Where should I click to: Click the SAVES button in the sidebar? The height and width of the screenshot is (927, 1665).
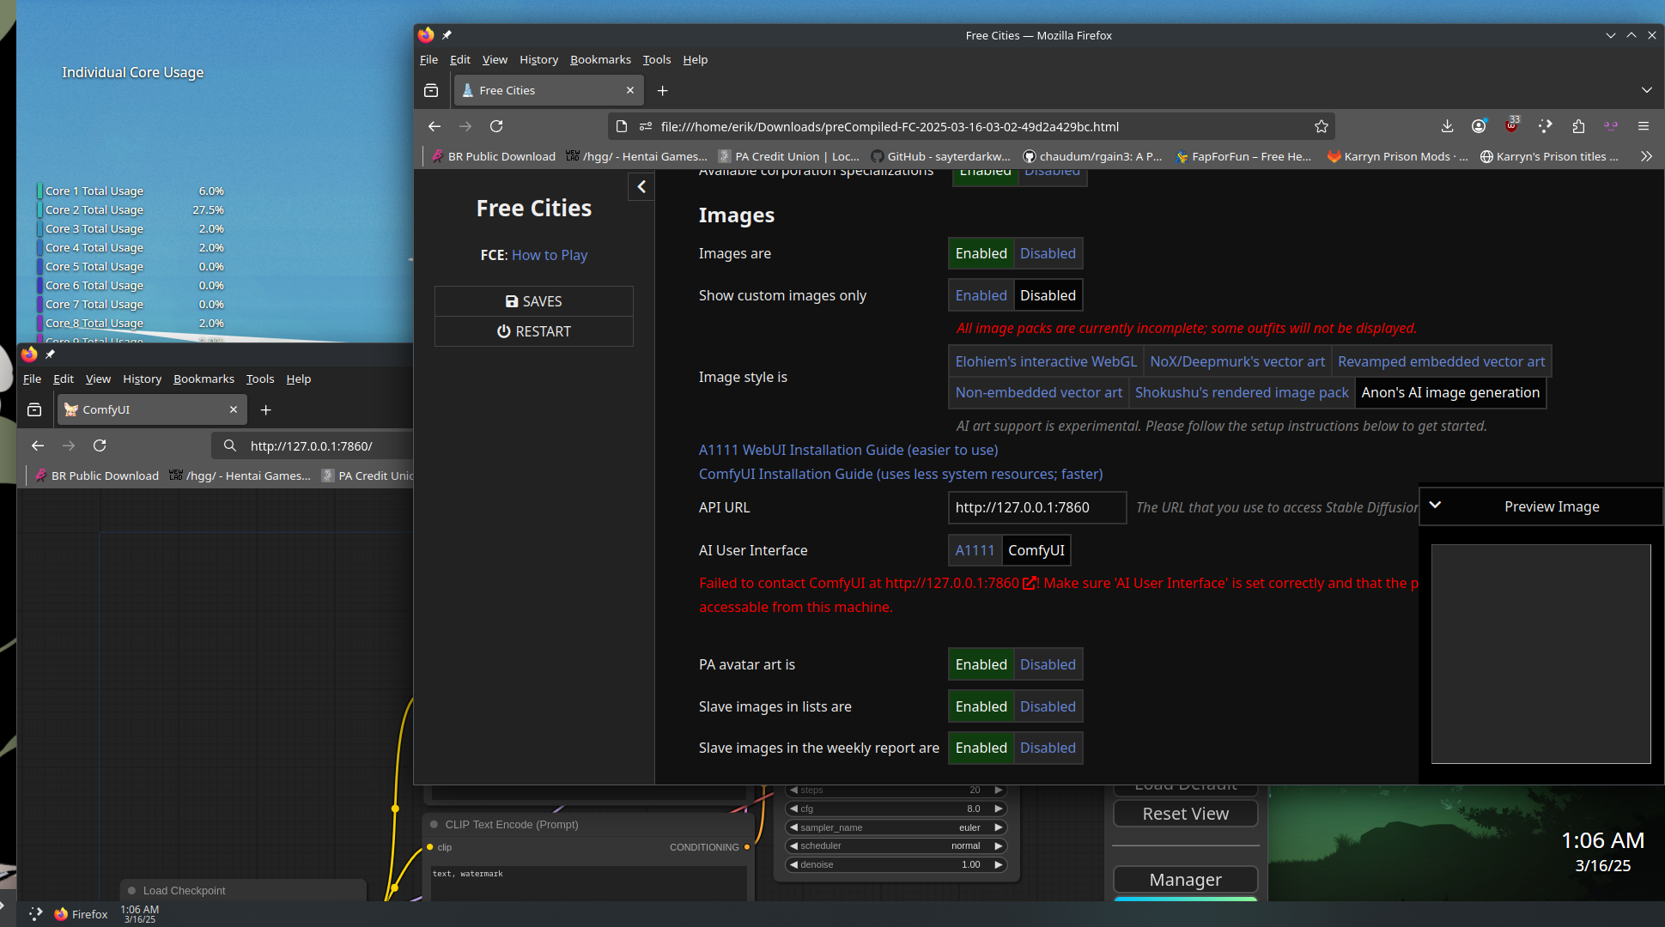coord(533,301)
